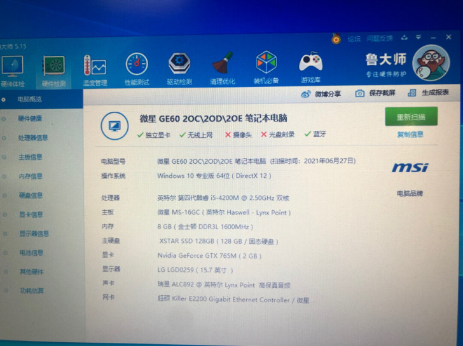Screen dimensions: 463x346
Task: Minimize the 鲁大师 window
Action: click(433, 37)
